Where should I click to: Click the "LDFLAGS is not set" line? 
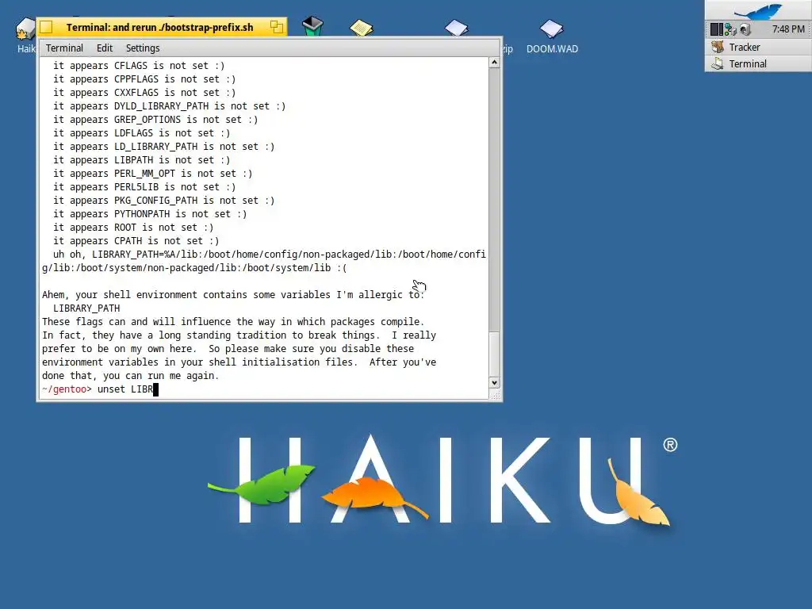point(142,133)
